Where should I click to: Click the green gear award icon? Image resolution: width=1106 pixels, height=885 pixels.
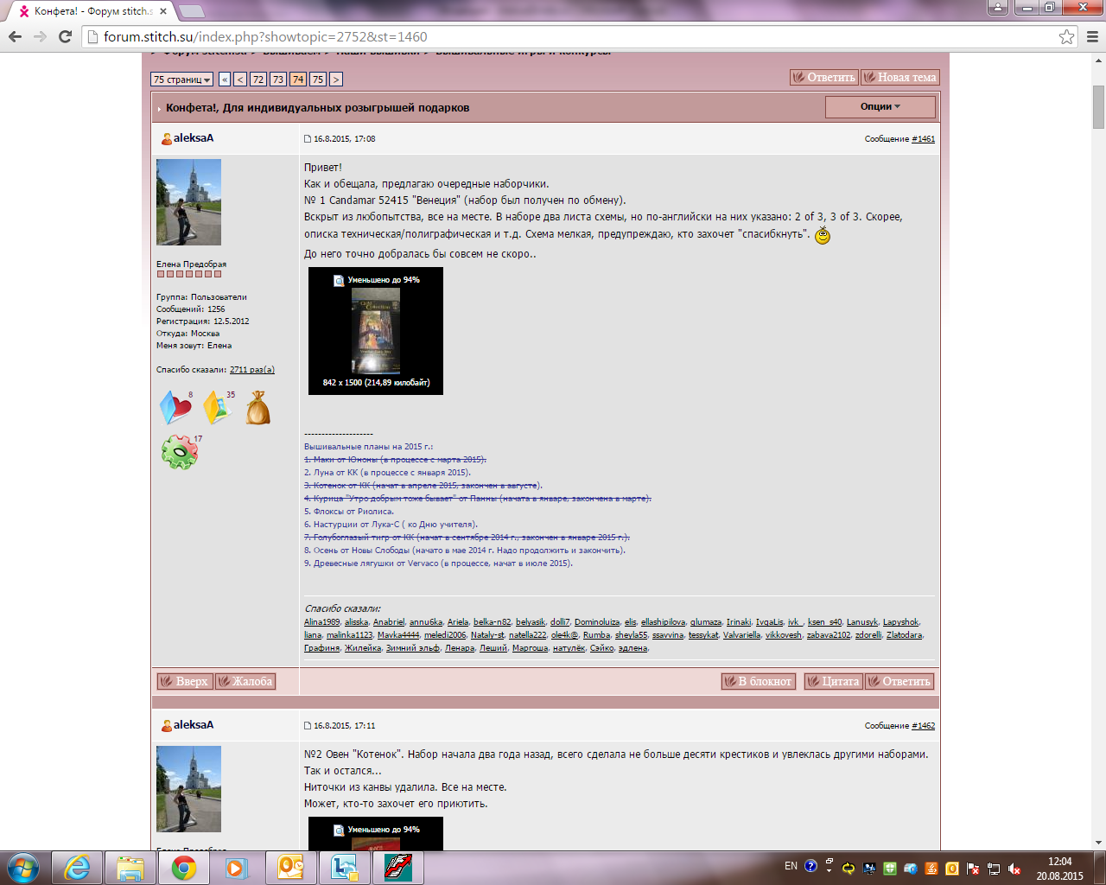click(x=180, y=452)
